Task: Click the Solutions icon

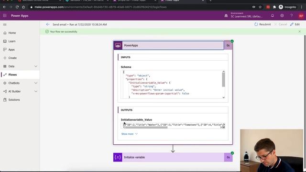Action: (x=5, y=100)
